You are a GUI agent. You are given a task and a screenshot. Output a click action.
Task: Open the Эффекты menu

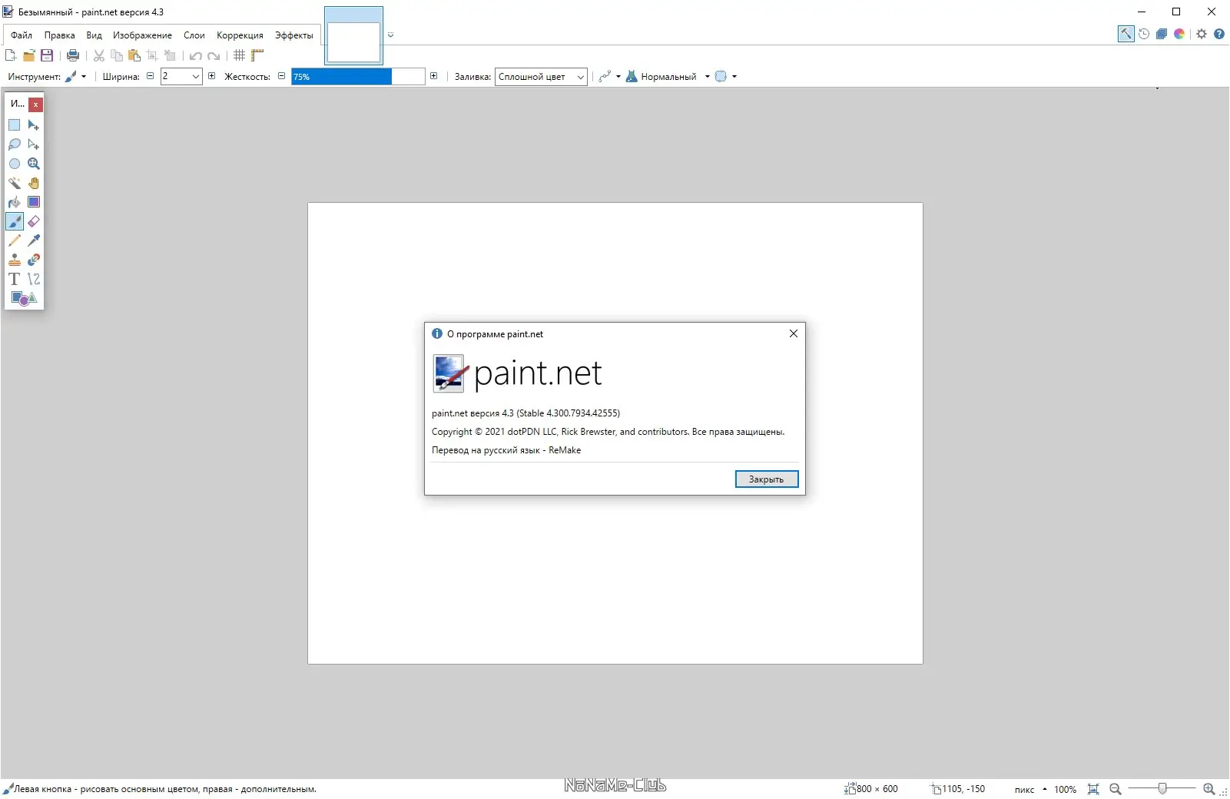pyautogui.click(x=294, y=35)
